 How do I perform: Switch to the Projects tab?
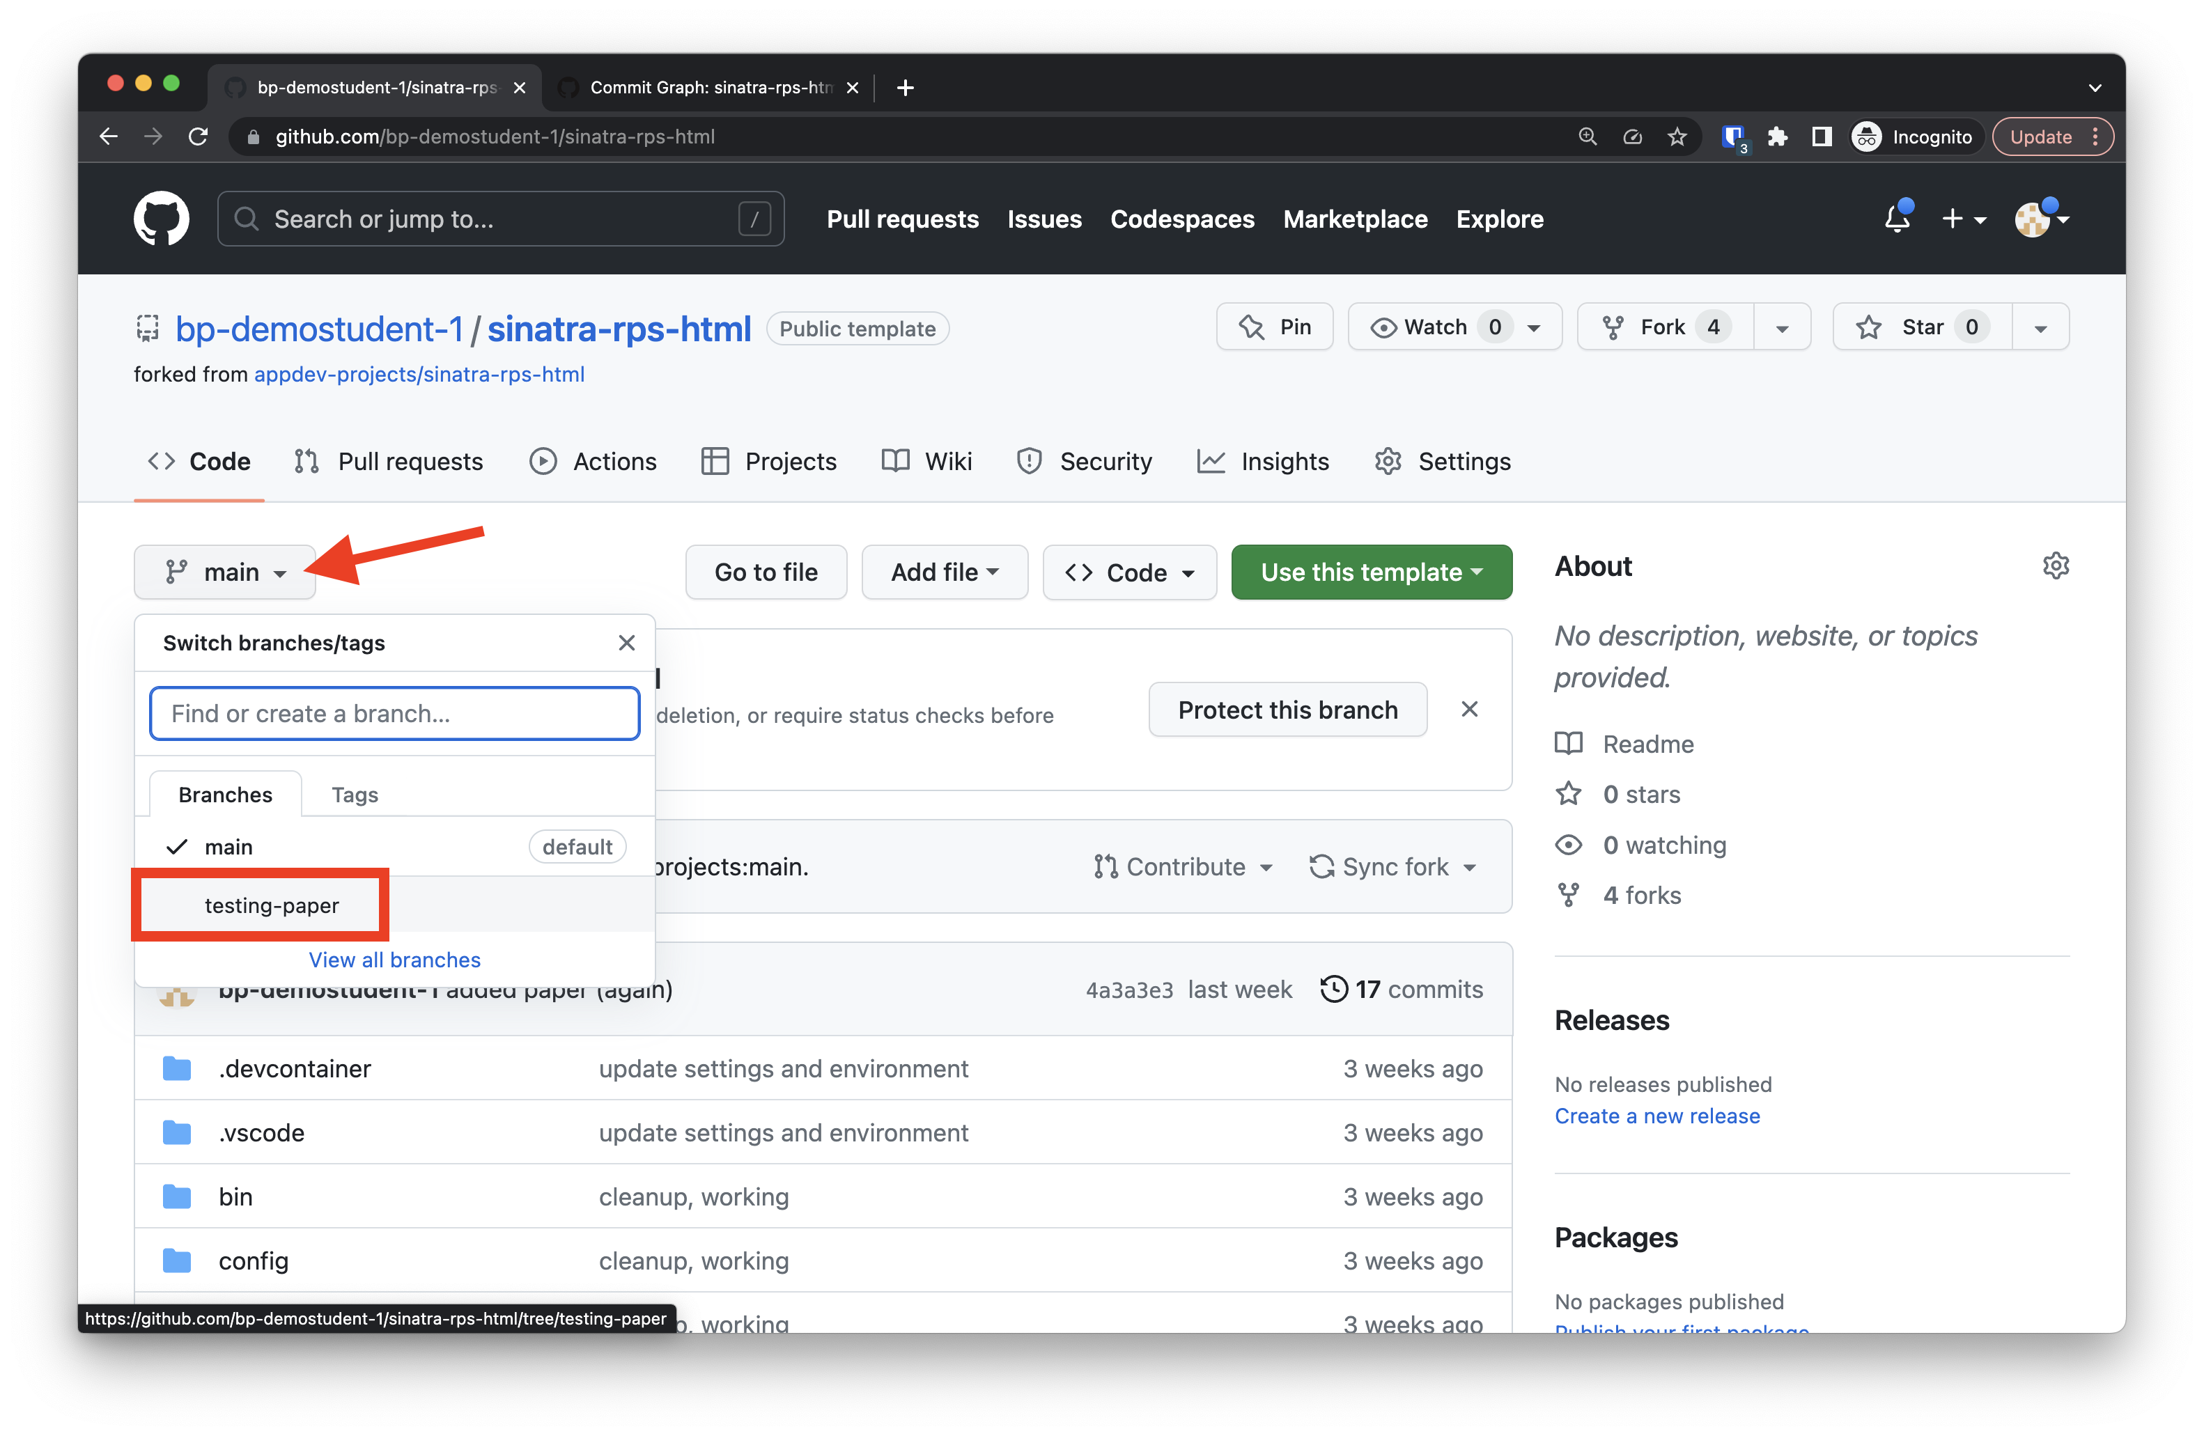pos(768,461)
